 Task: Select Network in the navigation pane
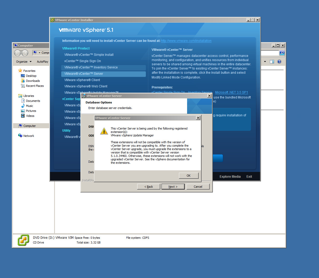[28, 136]
